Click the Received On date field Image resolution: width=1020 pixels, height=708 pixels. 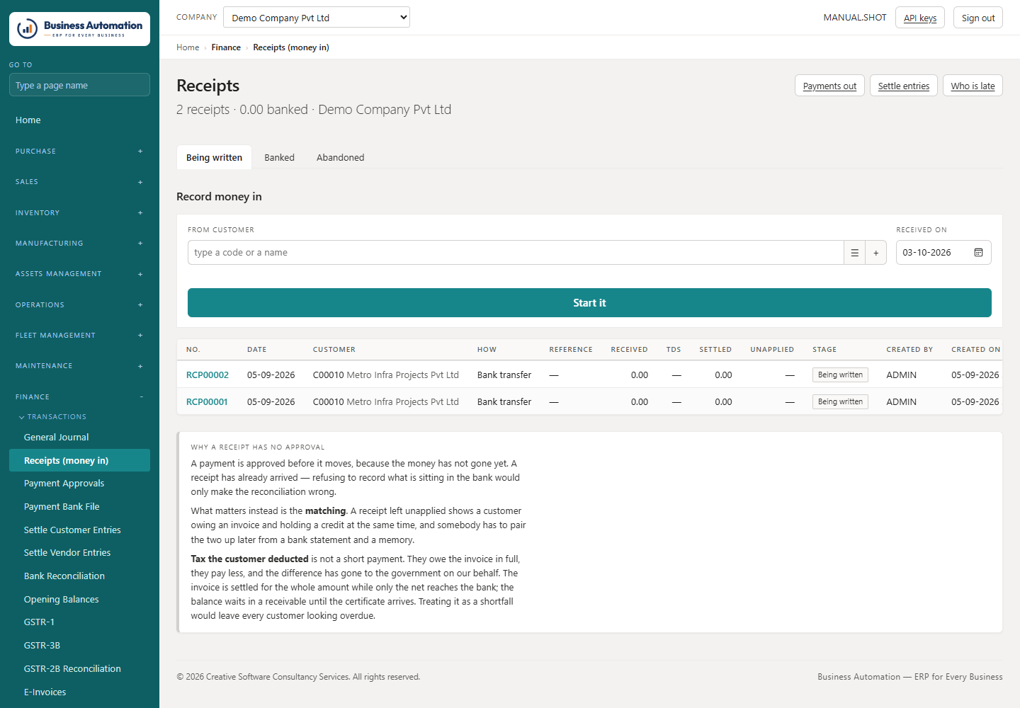click(x=943, y=253)
